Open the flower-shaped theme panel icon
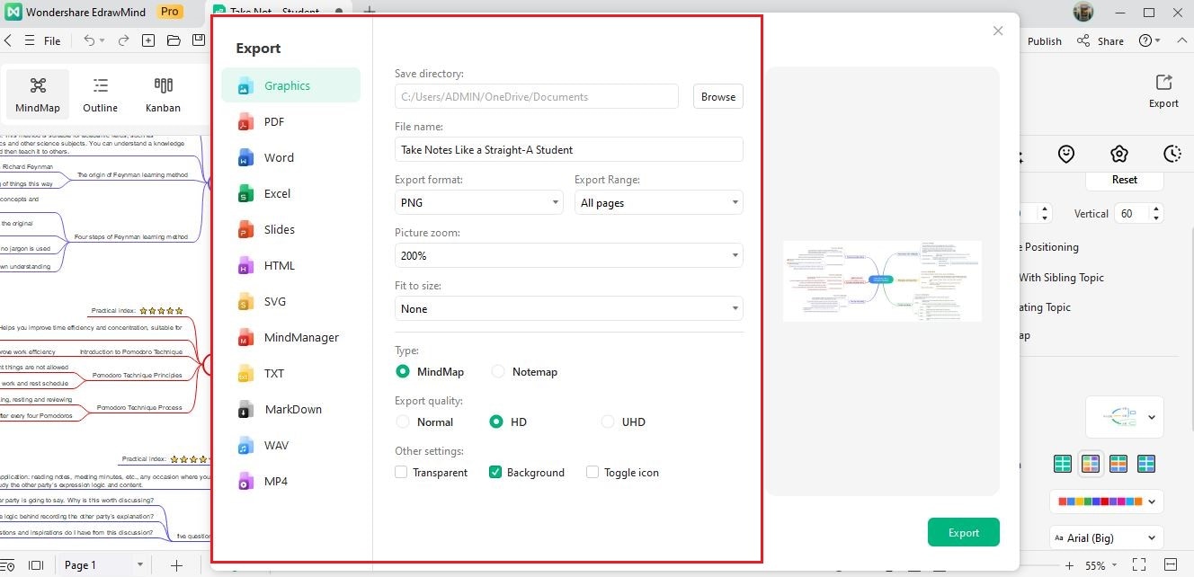Screen dimensions: 1194x577 (1118, 154)
